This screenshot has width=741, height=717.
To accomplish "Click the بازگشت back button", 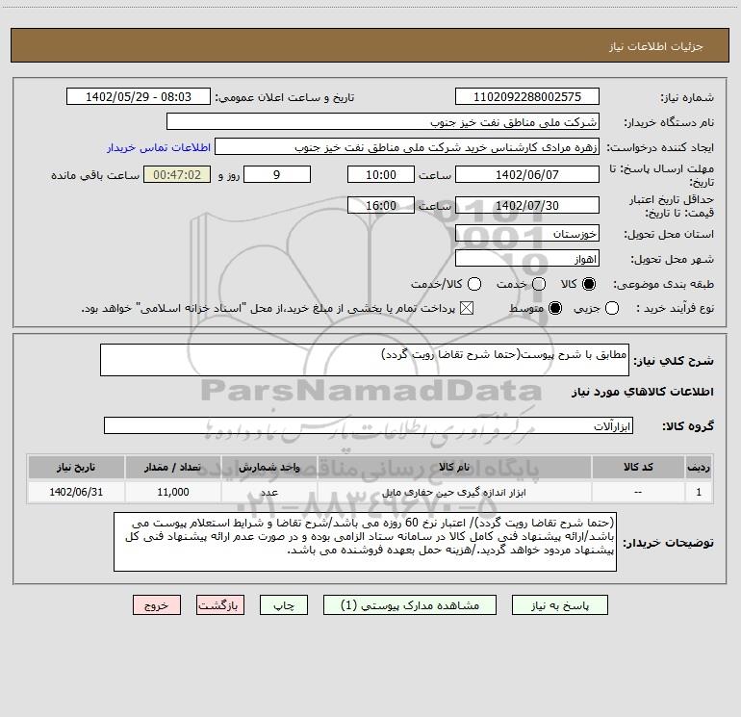I will pyautogui.click(x=220, y=605).
